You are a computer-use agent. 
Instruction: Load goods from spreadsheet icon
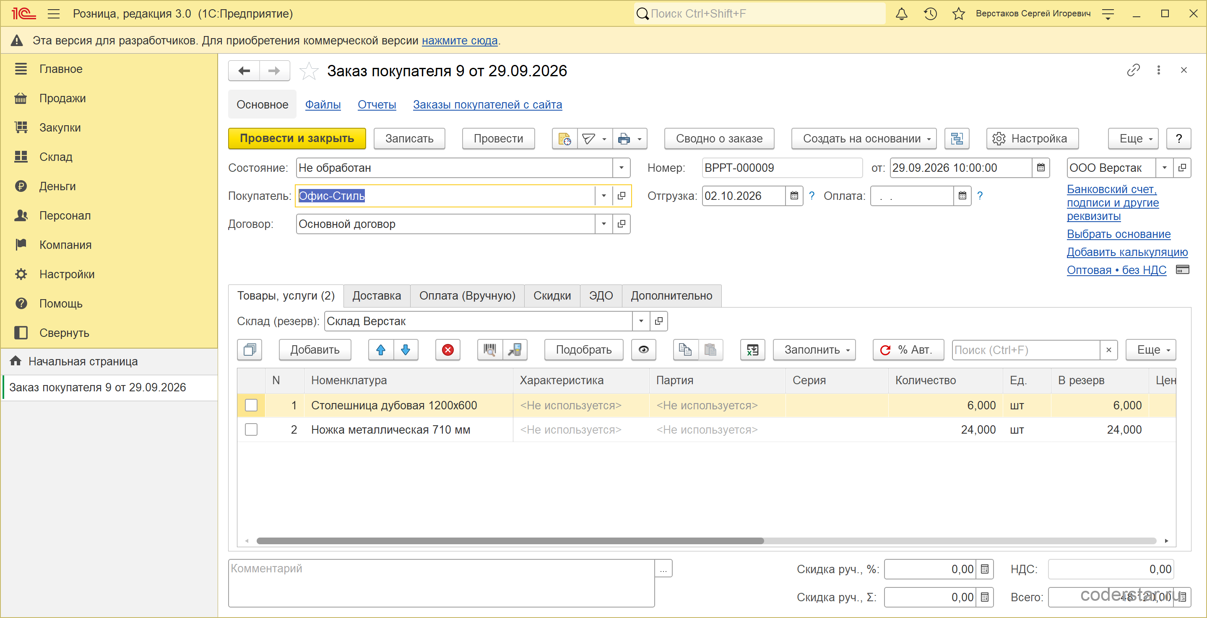[752, 350]
